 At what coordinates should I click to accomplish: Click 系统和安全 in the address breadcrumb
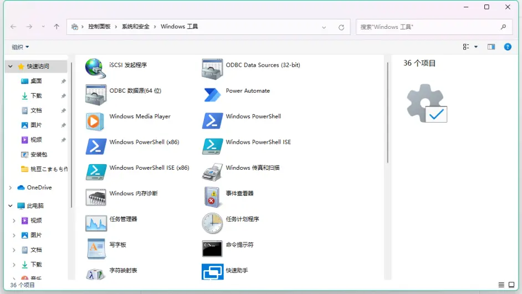tap(136, 27)
